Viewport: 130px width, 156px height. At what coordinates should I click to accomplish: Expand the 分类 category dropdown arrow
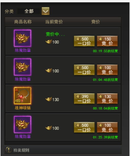46,11
